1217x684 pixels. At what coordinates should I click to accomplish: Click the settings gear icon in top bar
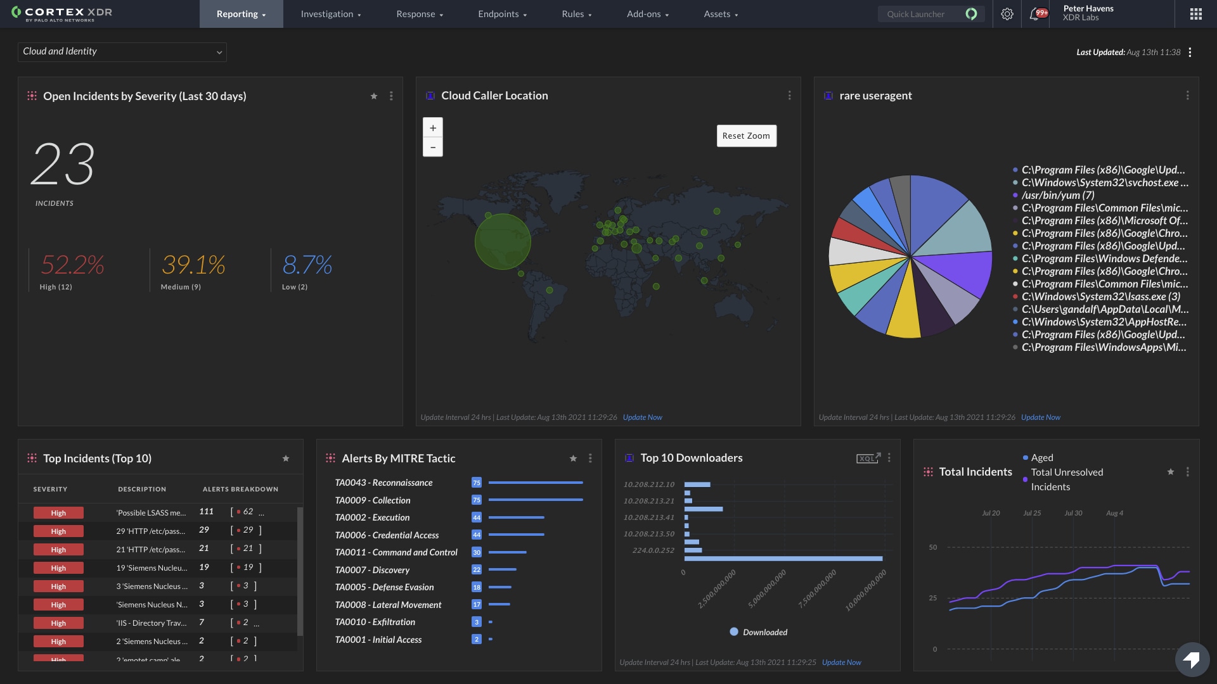(x=1005, y=13)
